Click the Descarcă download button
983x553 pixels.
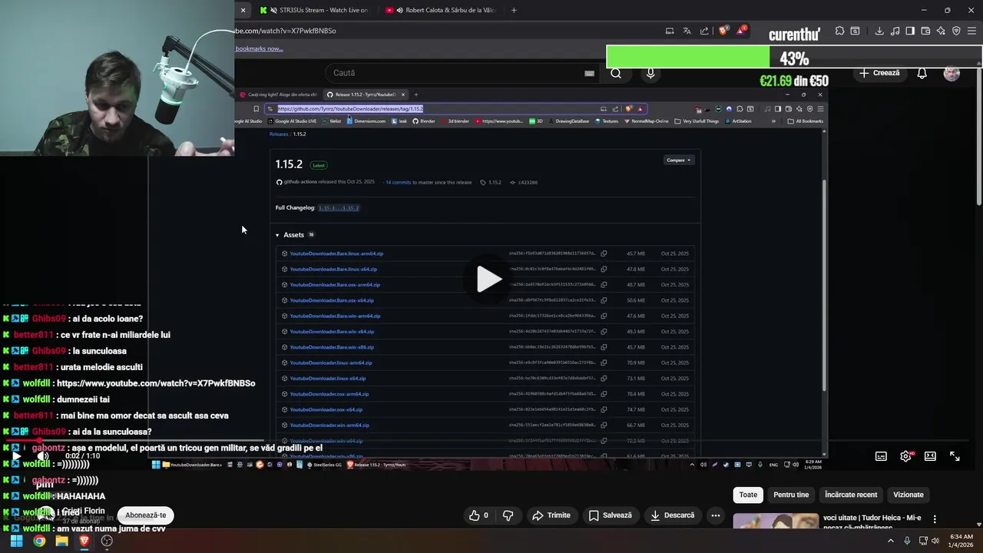click(x=673, y=515)
